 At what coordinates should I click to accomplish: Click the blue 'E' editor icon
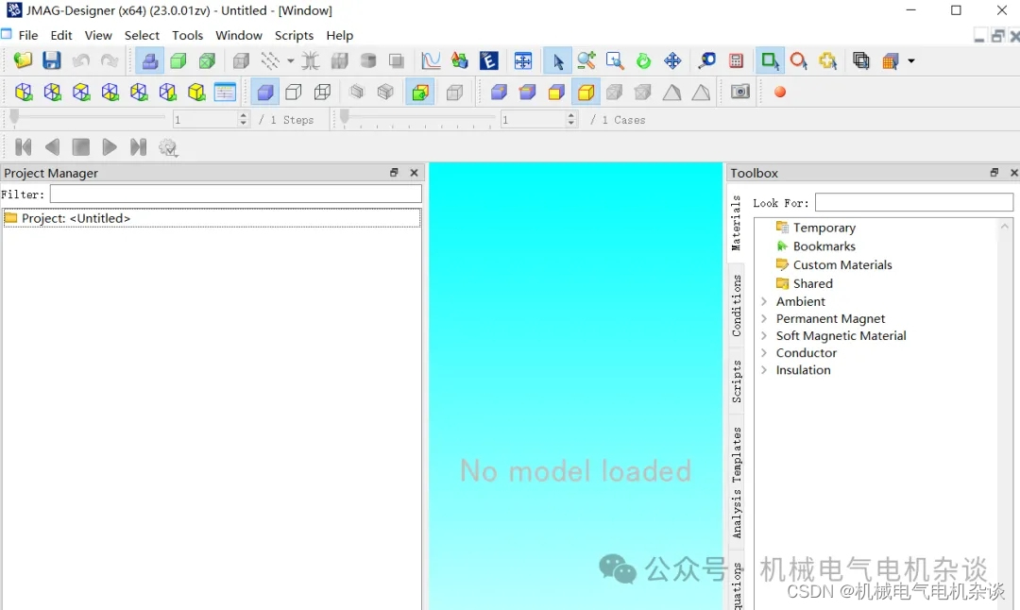click(x=488, y=61)
